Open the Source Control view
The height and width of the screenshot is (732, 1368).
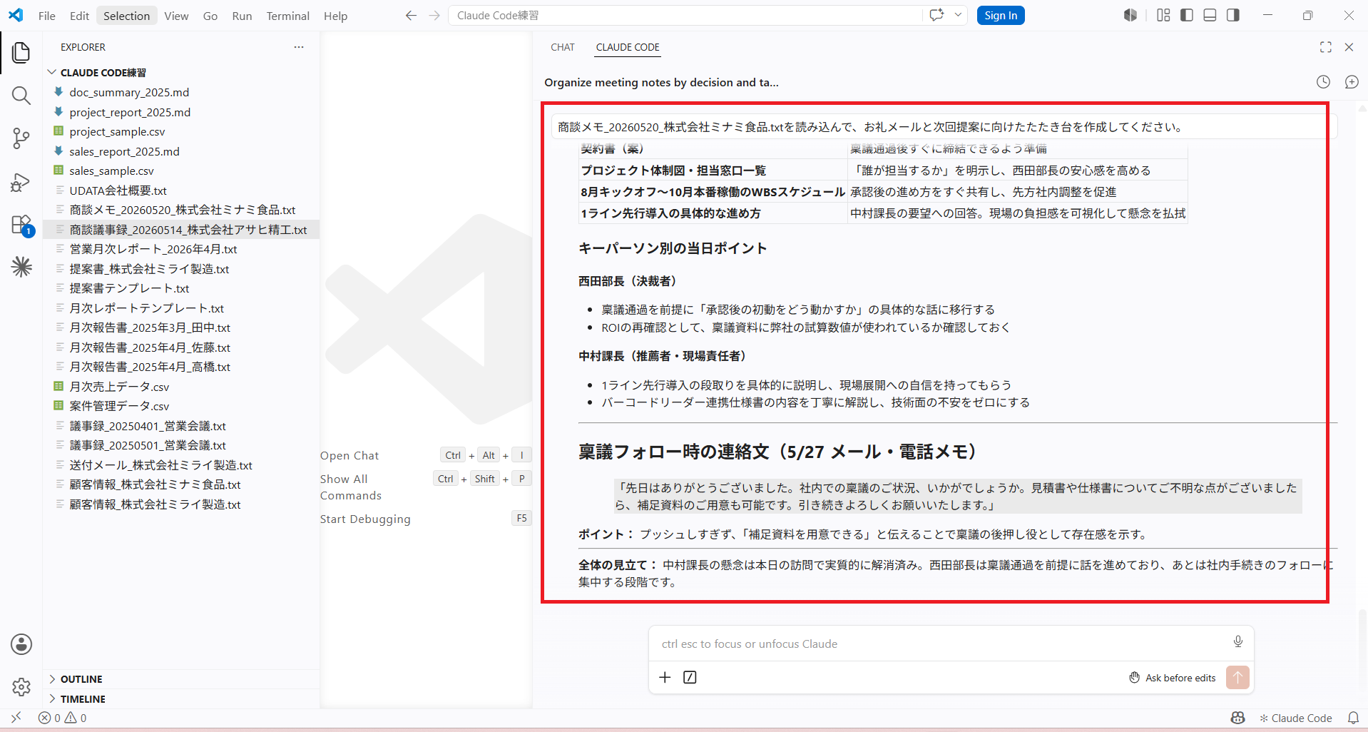point(21,138)
